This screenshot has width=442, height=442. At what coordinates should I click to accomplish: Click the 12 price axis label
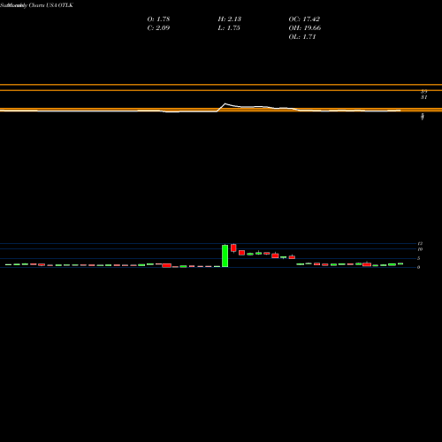pos(420,243)
